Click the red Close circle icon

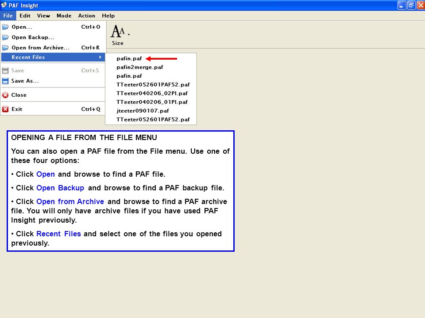point(5,95)
